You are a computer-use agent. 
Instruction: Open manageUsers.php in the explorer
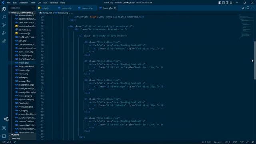[27, 92]
